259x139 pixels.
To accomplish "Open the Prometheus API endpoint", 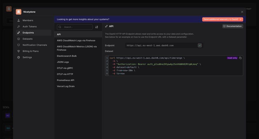I will pos(66,80).
